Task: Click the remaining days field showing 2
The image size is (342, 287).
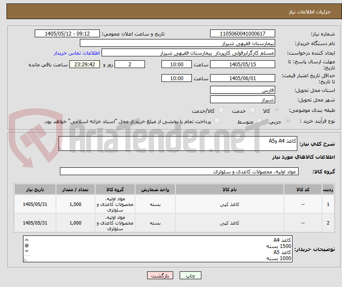Action: click(130, 64)
